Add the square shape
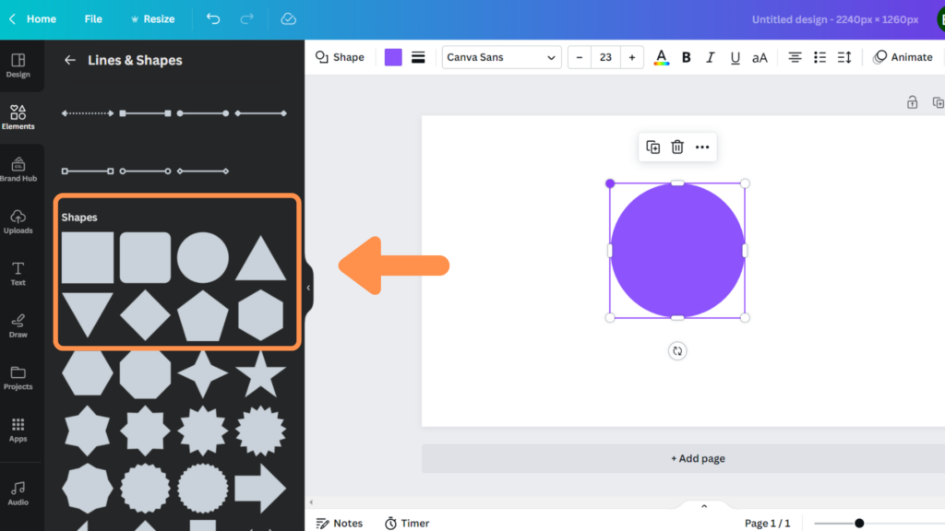Image resolution: width=945 pixels, height=531 pixels. pyautogui.click(x=88, y=258)
